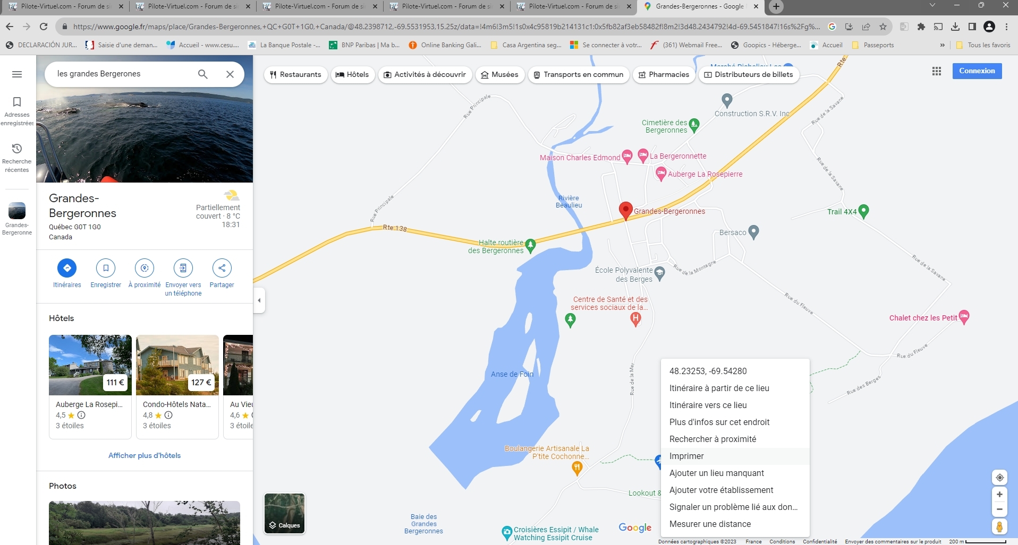Zoom out on the map with minus
The height and width of the screenshot is (545, 1018).
(999, 509)
